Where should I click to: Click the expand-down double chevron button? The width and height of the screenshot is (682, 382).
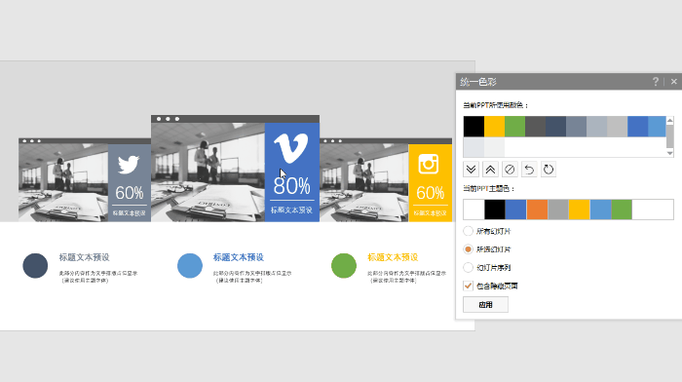[x=471, y=170]
